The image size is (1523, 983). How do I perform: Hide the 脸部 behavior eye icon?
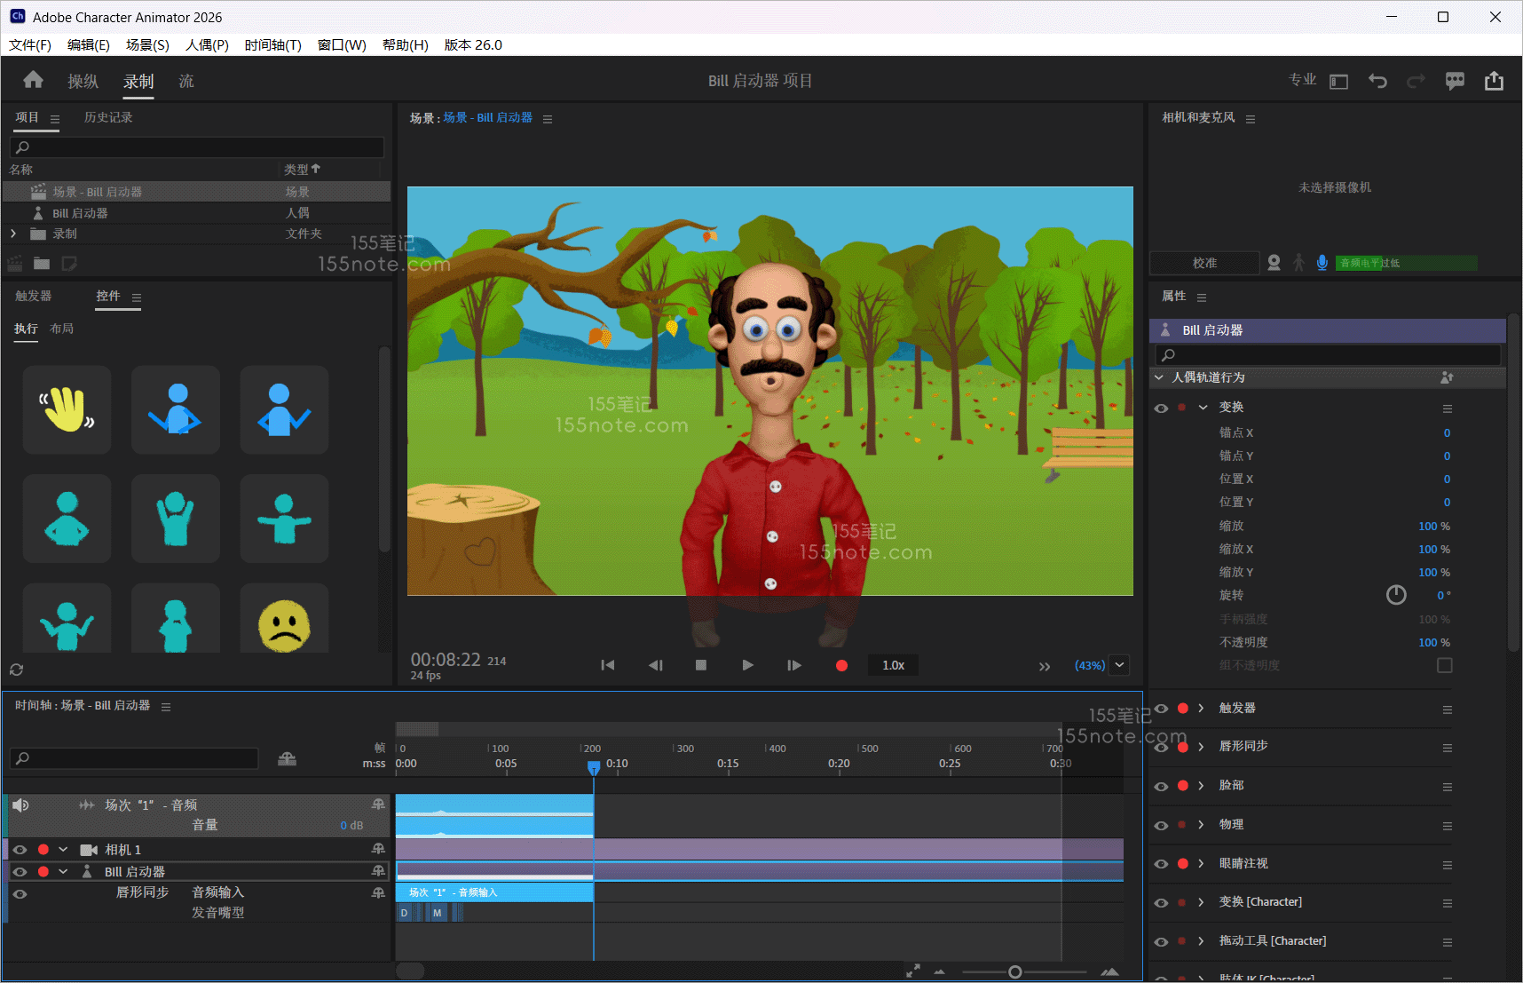pos(1161,786)
